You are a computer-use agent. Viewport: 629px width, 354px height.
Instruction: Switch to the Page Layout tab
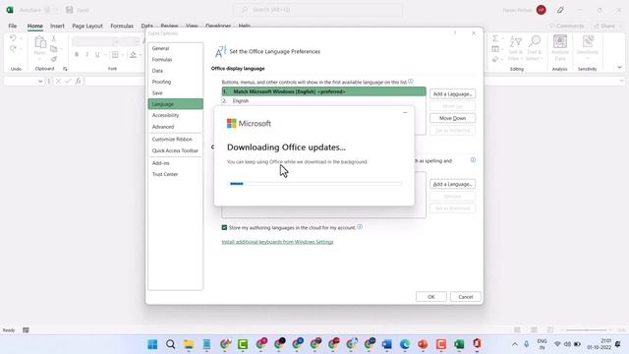click(87, 26)
